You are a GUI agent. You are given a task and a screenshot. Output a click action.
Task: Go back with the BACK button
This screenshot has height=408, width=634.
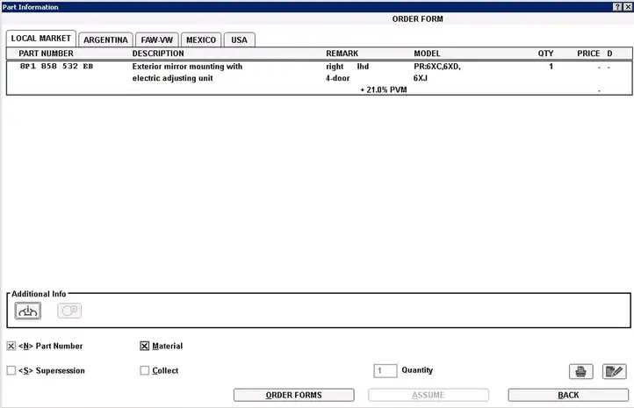pyautogui.click(x=568, y=395)
